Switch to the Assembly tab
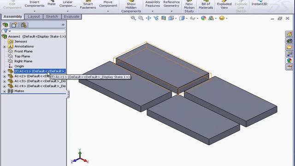The height and width of the screenshot is (166, 295). (12, 17)
